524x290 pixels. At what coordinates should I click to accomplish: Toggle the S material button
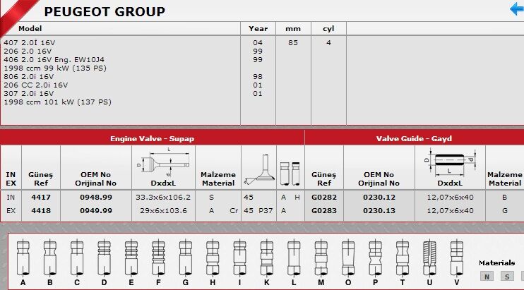pos(506,276)
